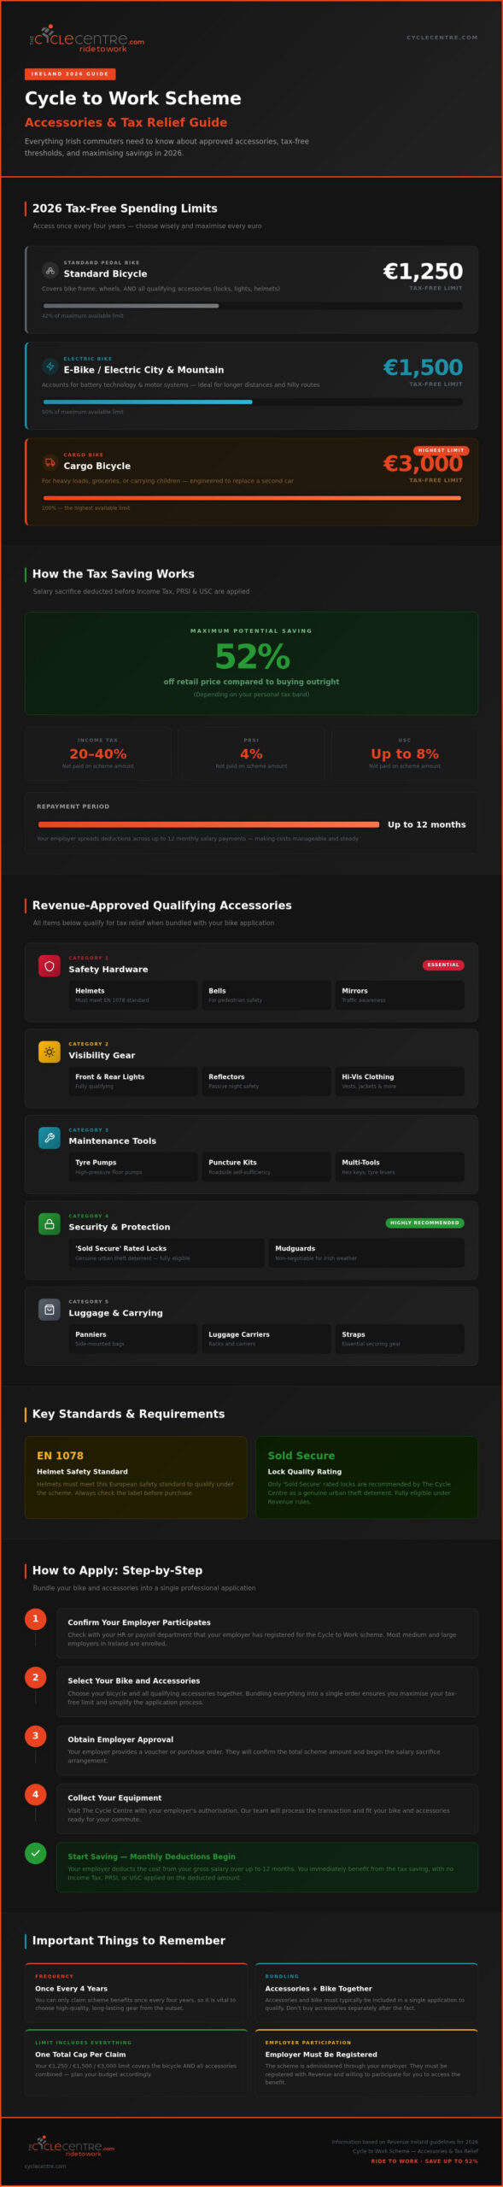Click the green checkmark Start Saving icon
The width and height of the screenshot is (503, 2187).
[x=35, y=1854]
